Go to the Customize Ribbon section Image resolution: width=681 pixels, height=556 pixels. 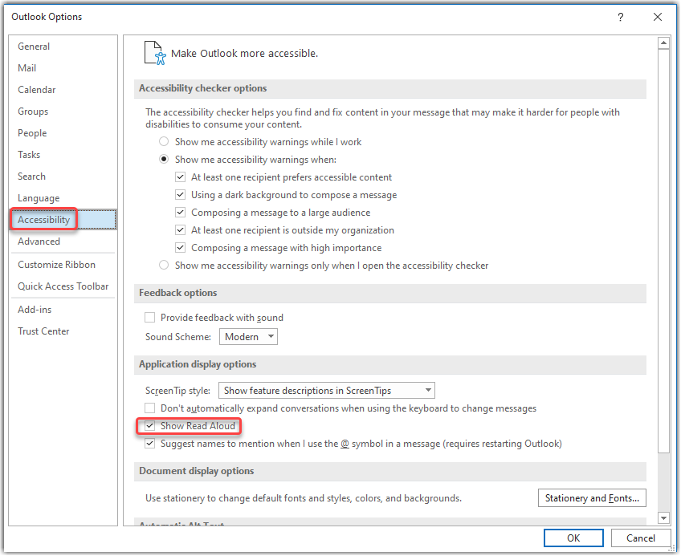click(52, 264)
